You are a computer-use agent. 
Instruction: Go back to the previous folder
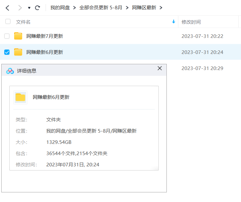pos(7,8)
